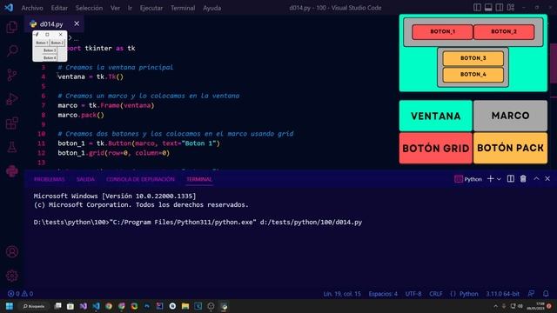Show hidden system tray icons chevron
Screen dimensions: 557x313
coord(495,306)
